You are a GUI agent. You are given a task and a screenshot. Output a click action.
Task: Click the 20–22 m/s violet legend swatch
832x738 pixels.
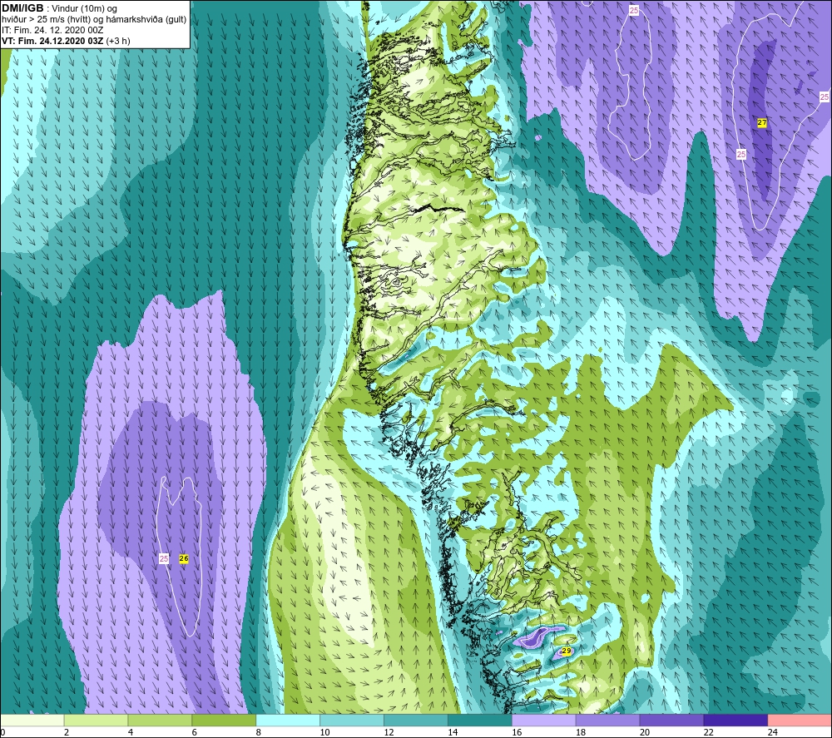pos(671,720)
